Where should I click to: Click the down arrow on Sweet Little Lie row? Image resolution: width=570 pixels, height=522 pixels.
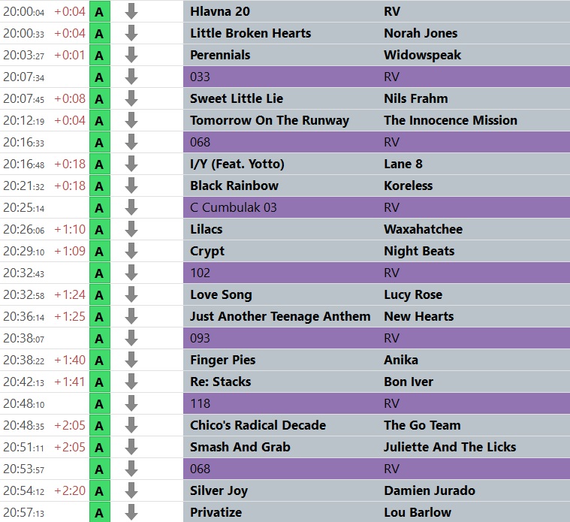pos(131,98)
